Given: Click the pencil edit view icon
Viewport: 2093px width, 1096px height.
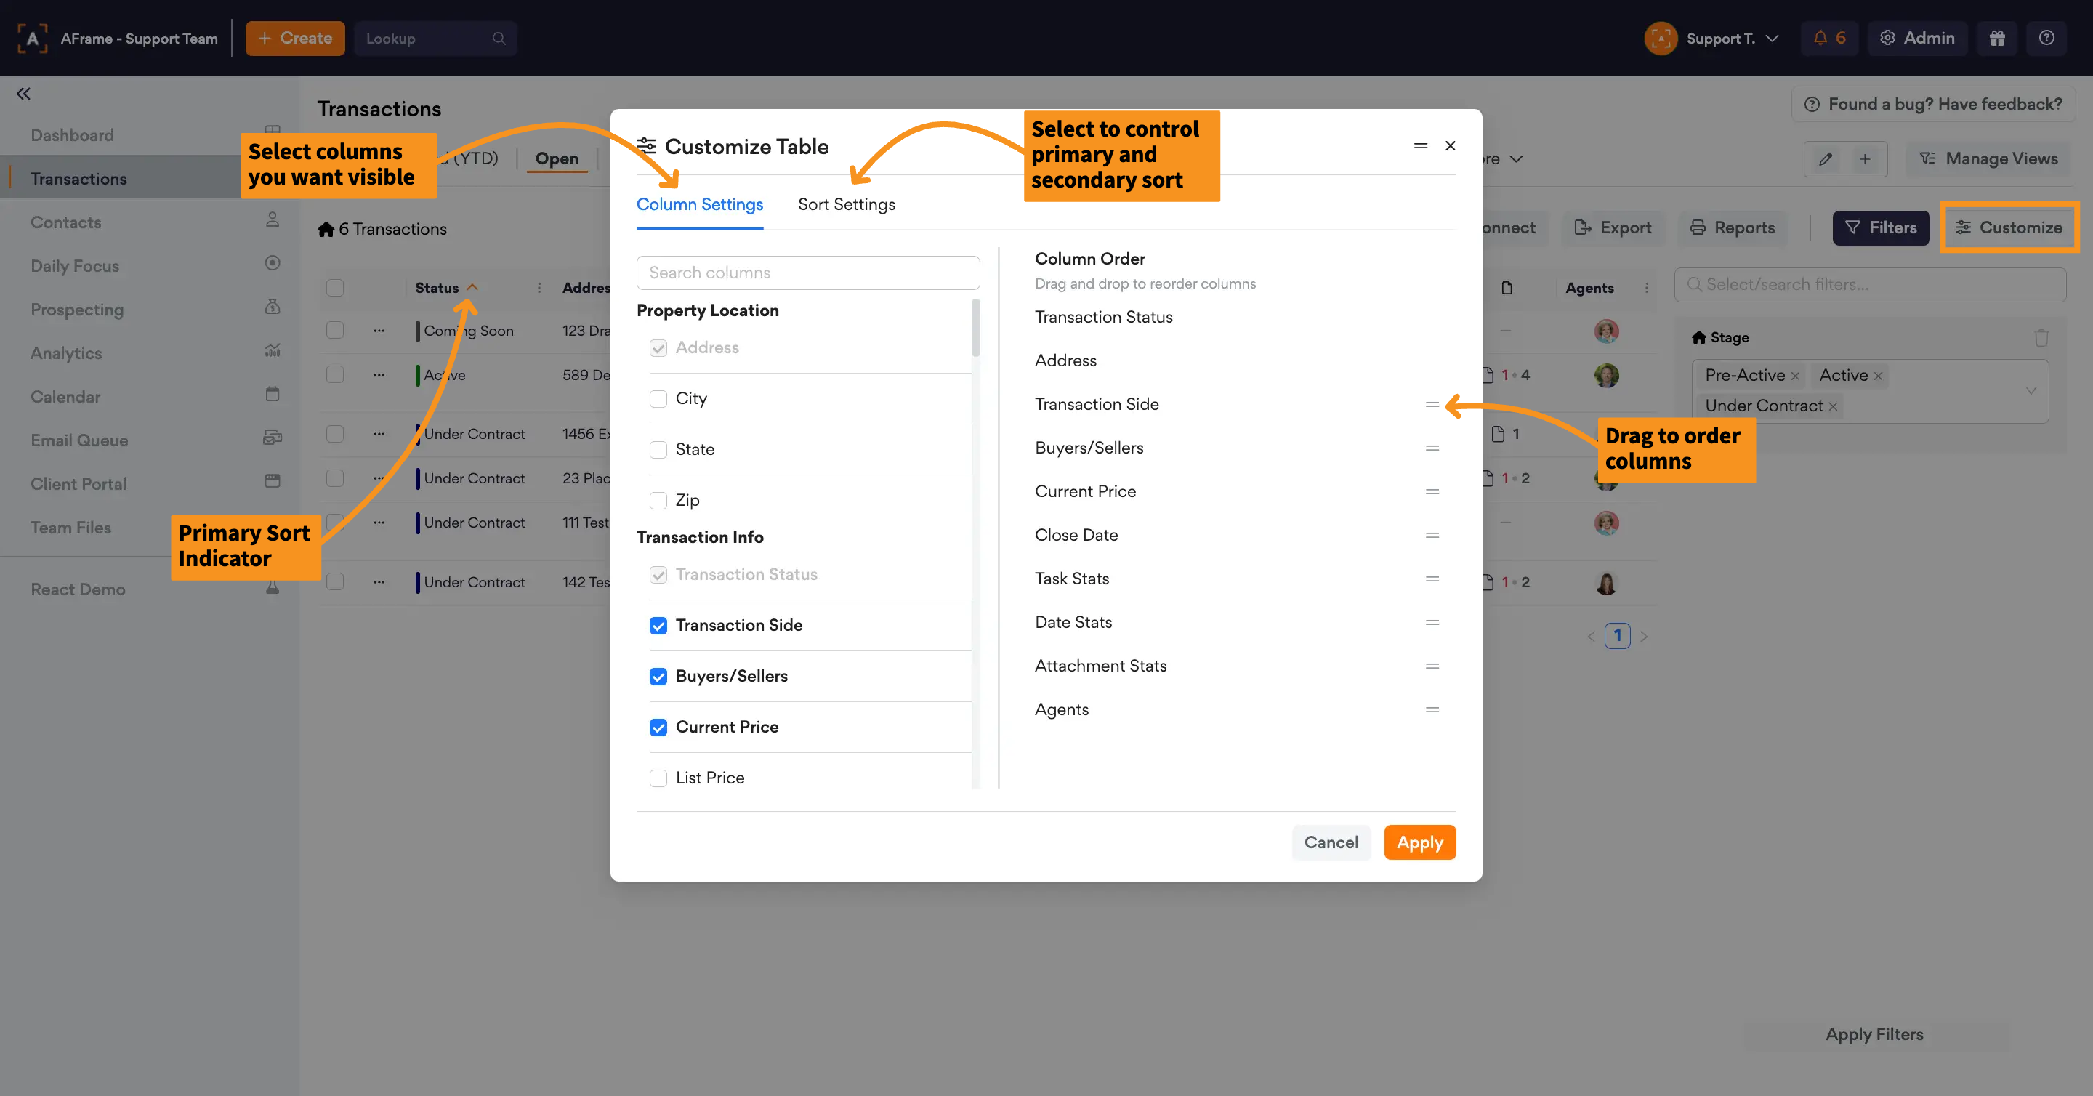Looking at the screenshot, I should point(1825,159).
